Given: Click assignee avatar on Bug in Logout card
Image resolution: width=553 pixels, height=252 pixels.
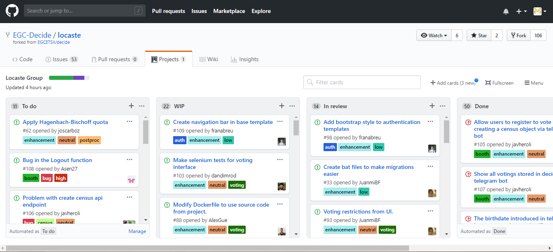Looking at the screenshot, I should point(131,179).
